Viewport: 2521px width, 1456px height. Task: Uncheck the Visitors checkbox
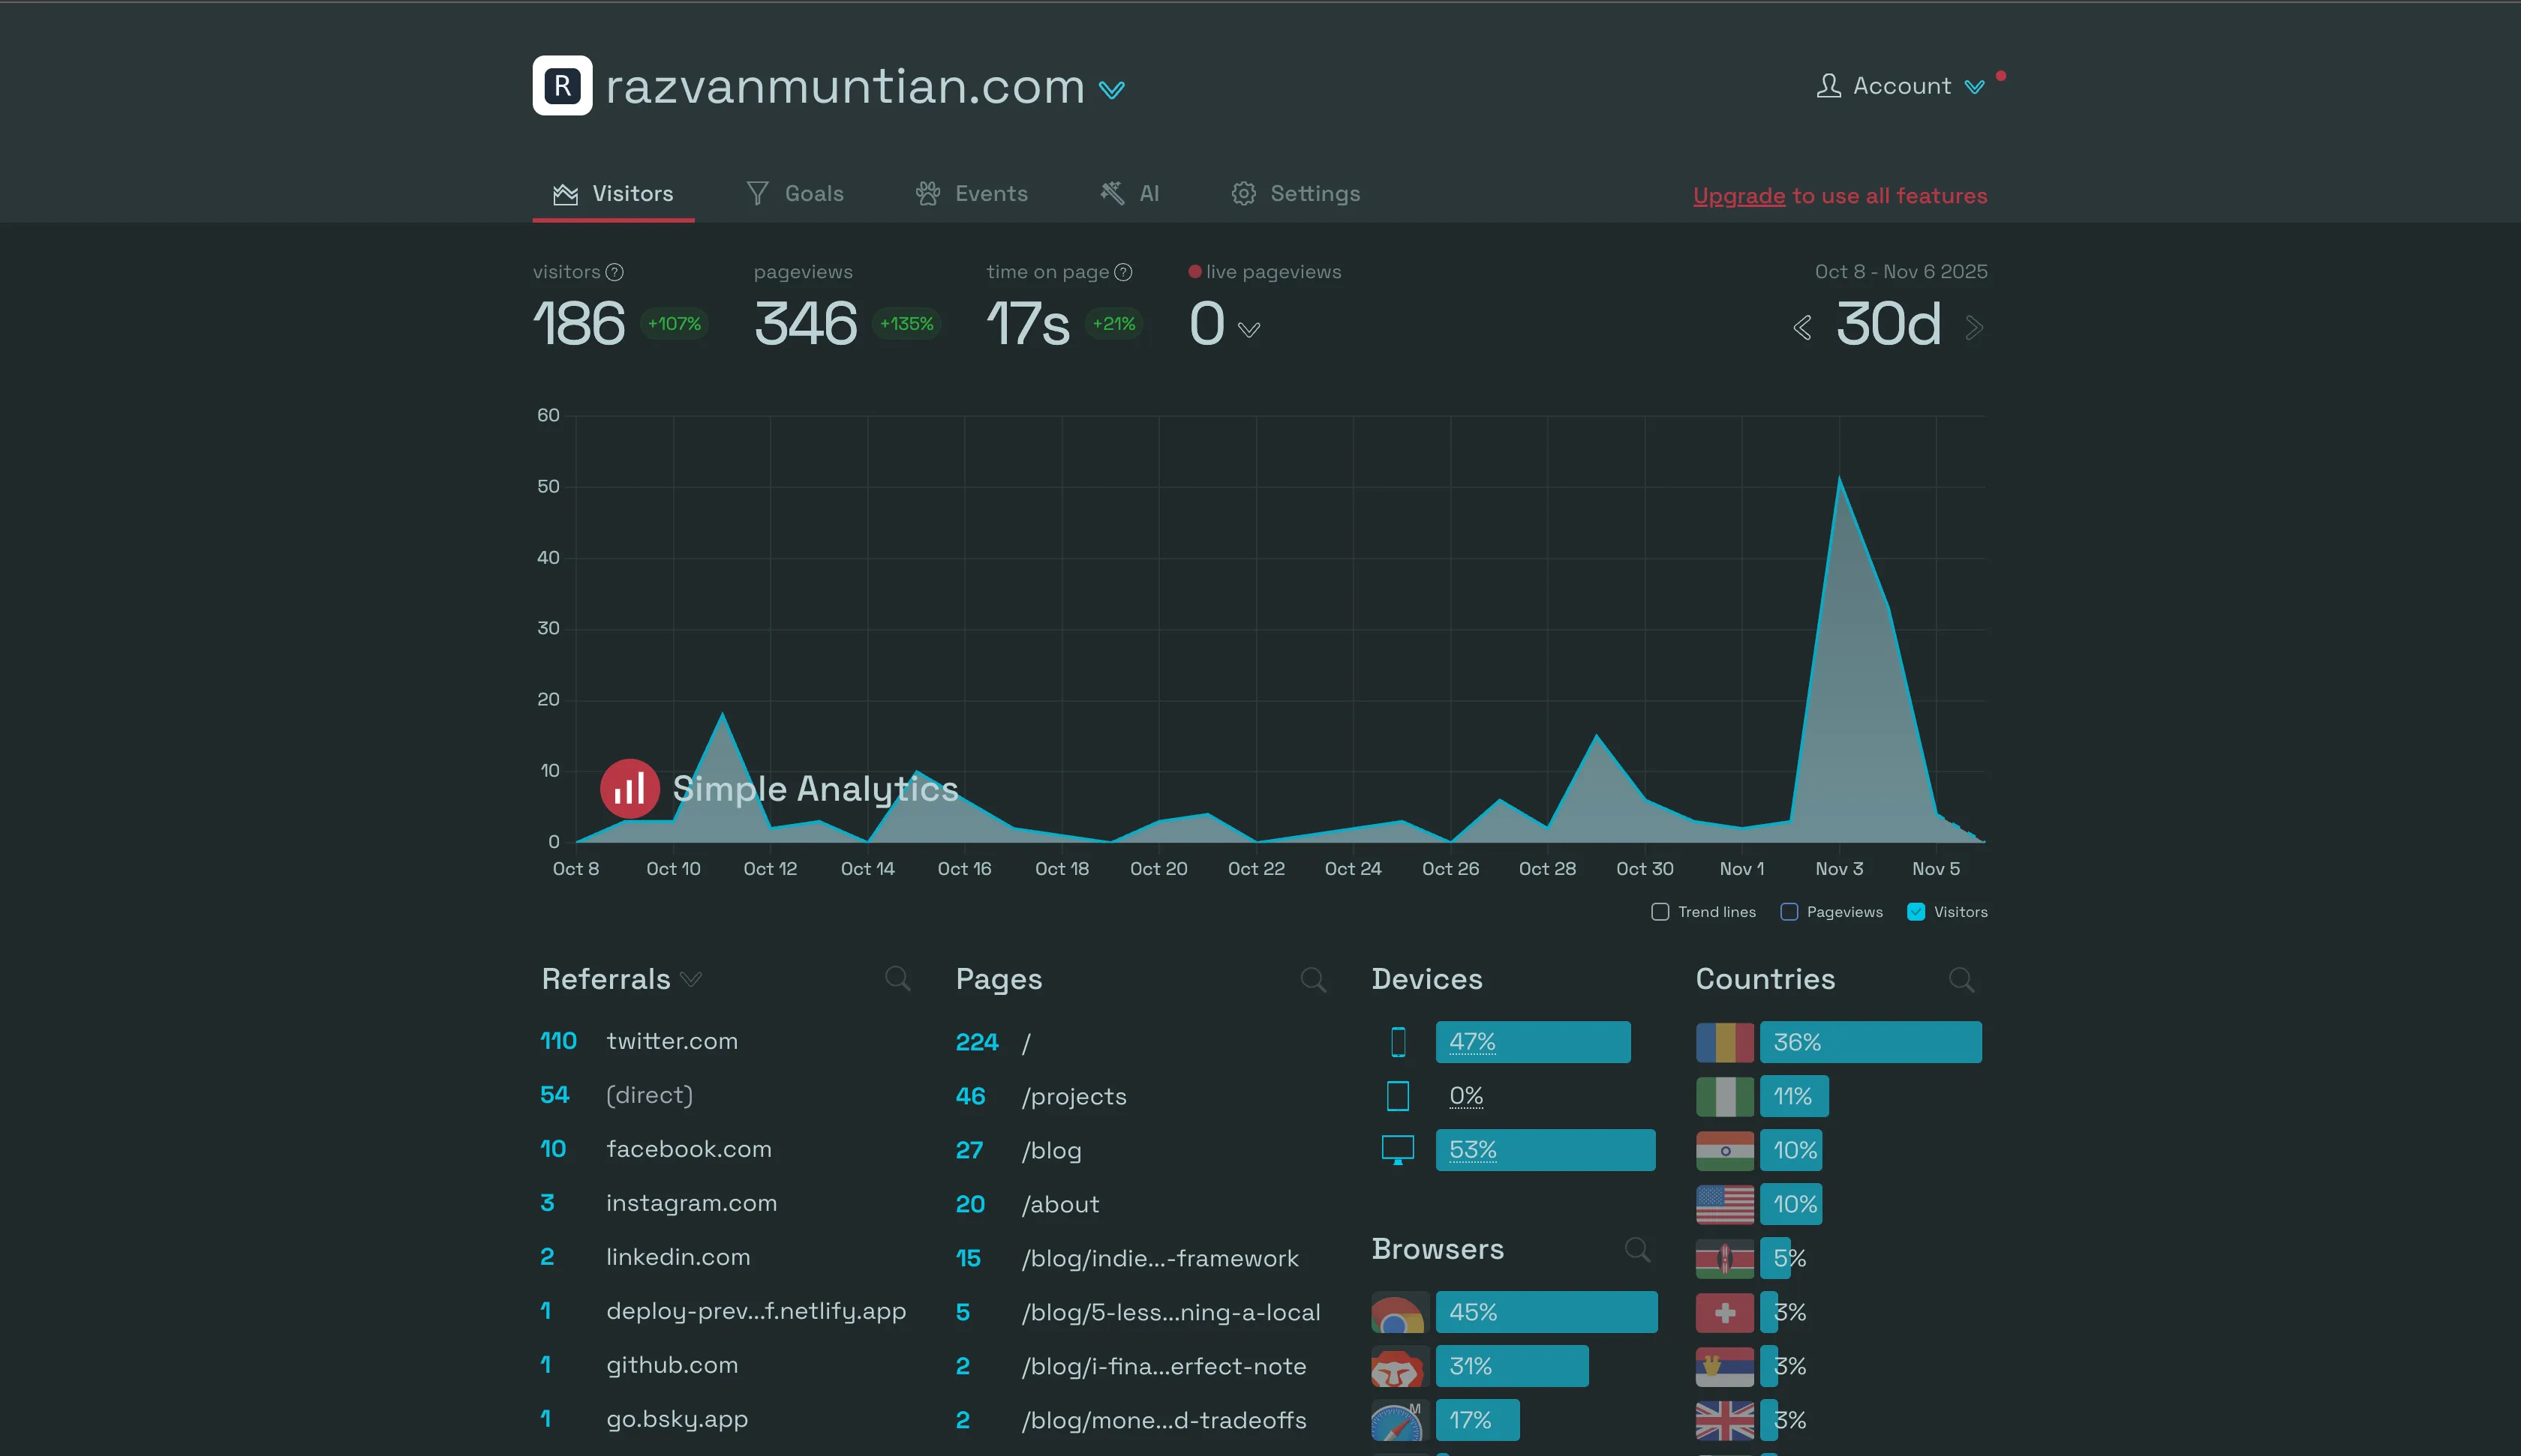[1917, 911]
